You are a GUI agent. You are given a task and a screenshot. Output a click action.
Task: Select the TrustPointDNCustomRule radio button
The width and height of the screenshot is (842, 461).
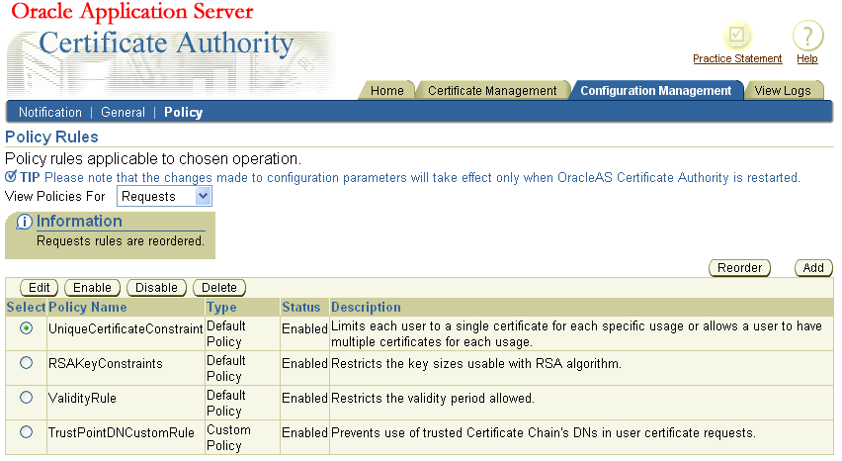(x=26, y=432)
